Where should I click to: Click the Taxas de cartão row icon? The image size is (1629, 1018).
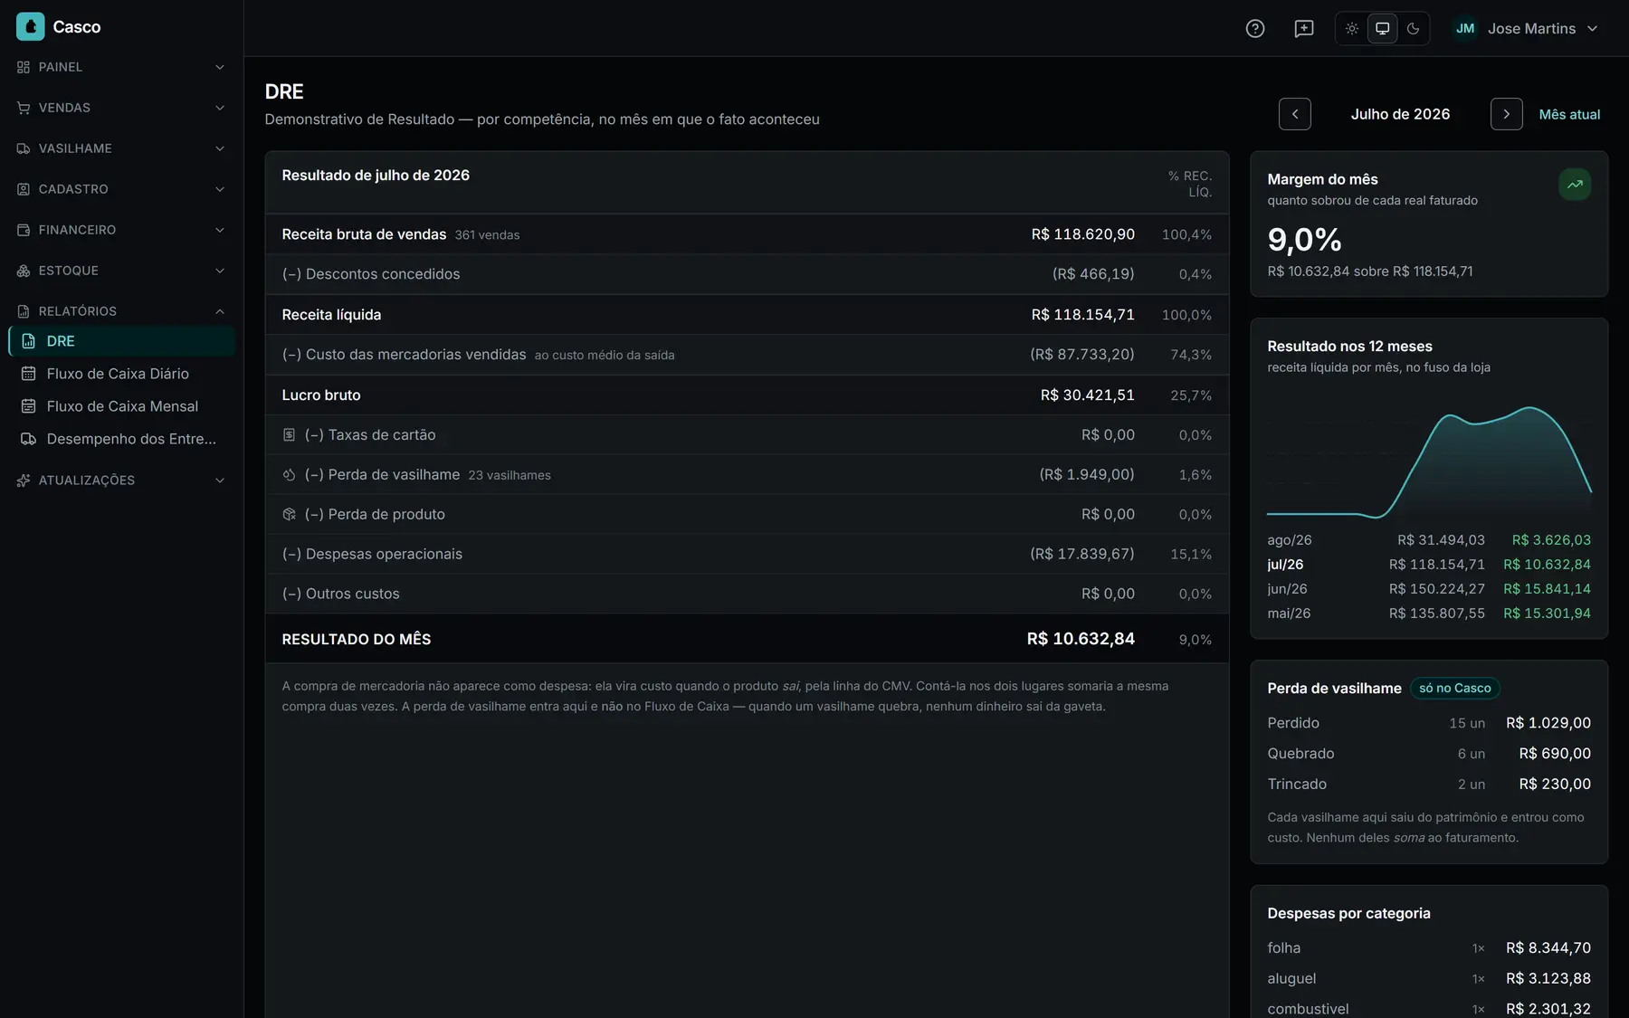[289, 435]
